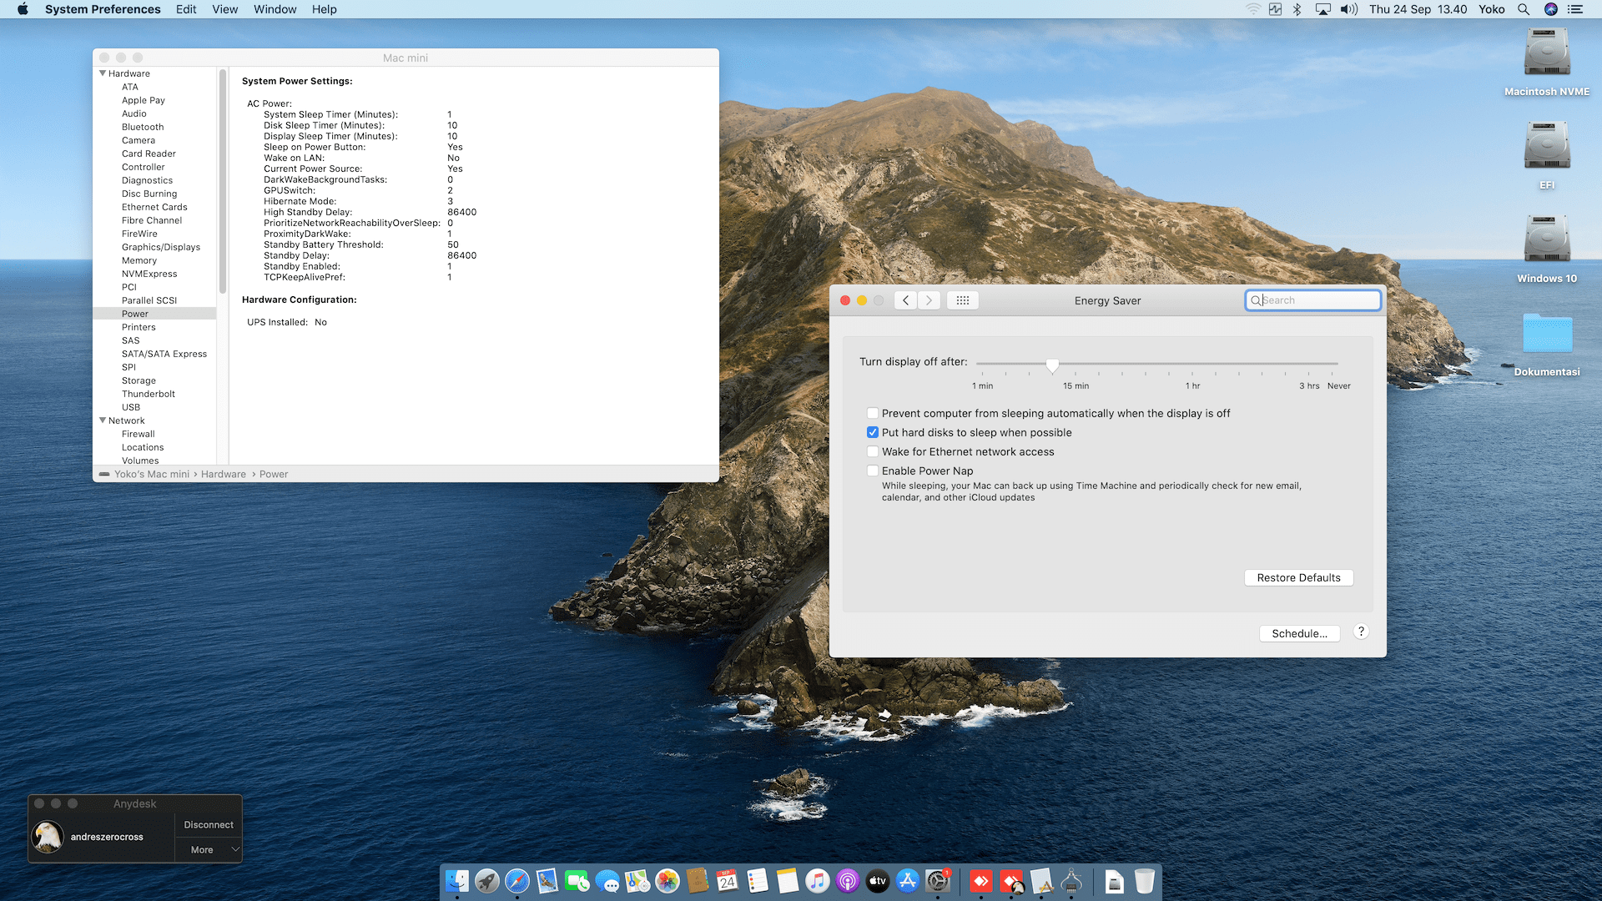Screen dimensions: 1602x901
Task: Open Launchpad from the dock
Action: [487, 881]
